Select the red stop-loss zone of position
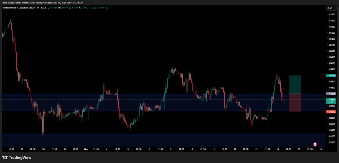This screenshot has width=339, height=163. [295, 103]
